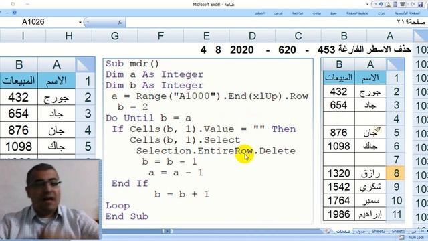Click the number 620 in the title row
This screenshot has height=241, width=428.
tap(287, 50)
